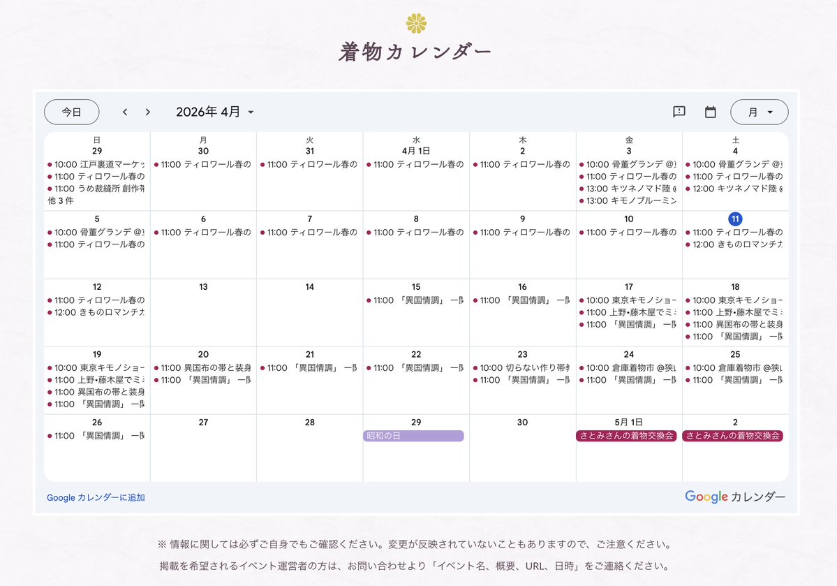Click the Google カレンダー logo
The image size is (837, 586).
(735, 497)
